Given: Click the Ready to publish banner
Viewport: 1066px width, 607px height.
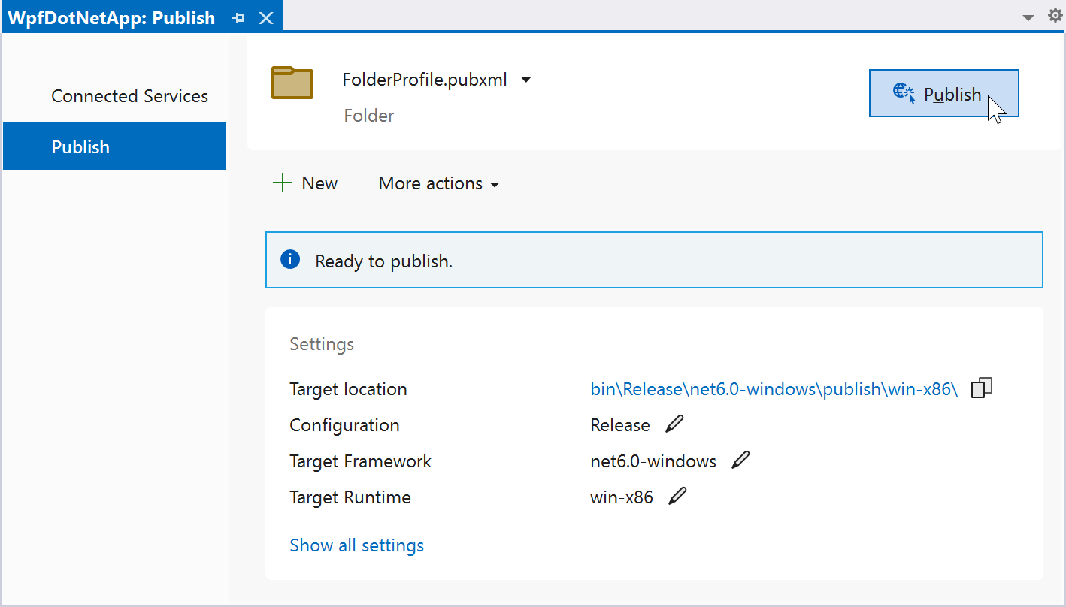Looking at the screenshot, I should (x=654, y=261).
